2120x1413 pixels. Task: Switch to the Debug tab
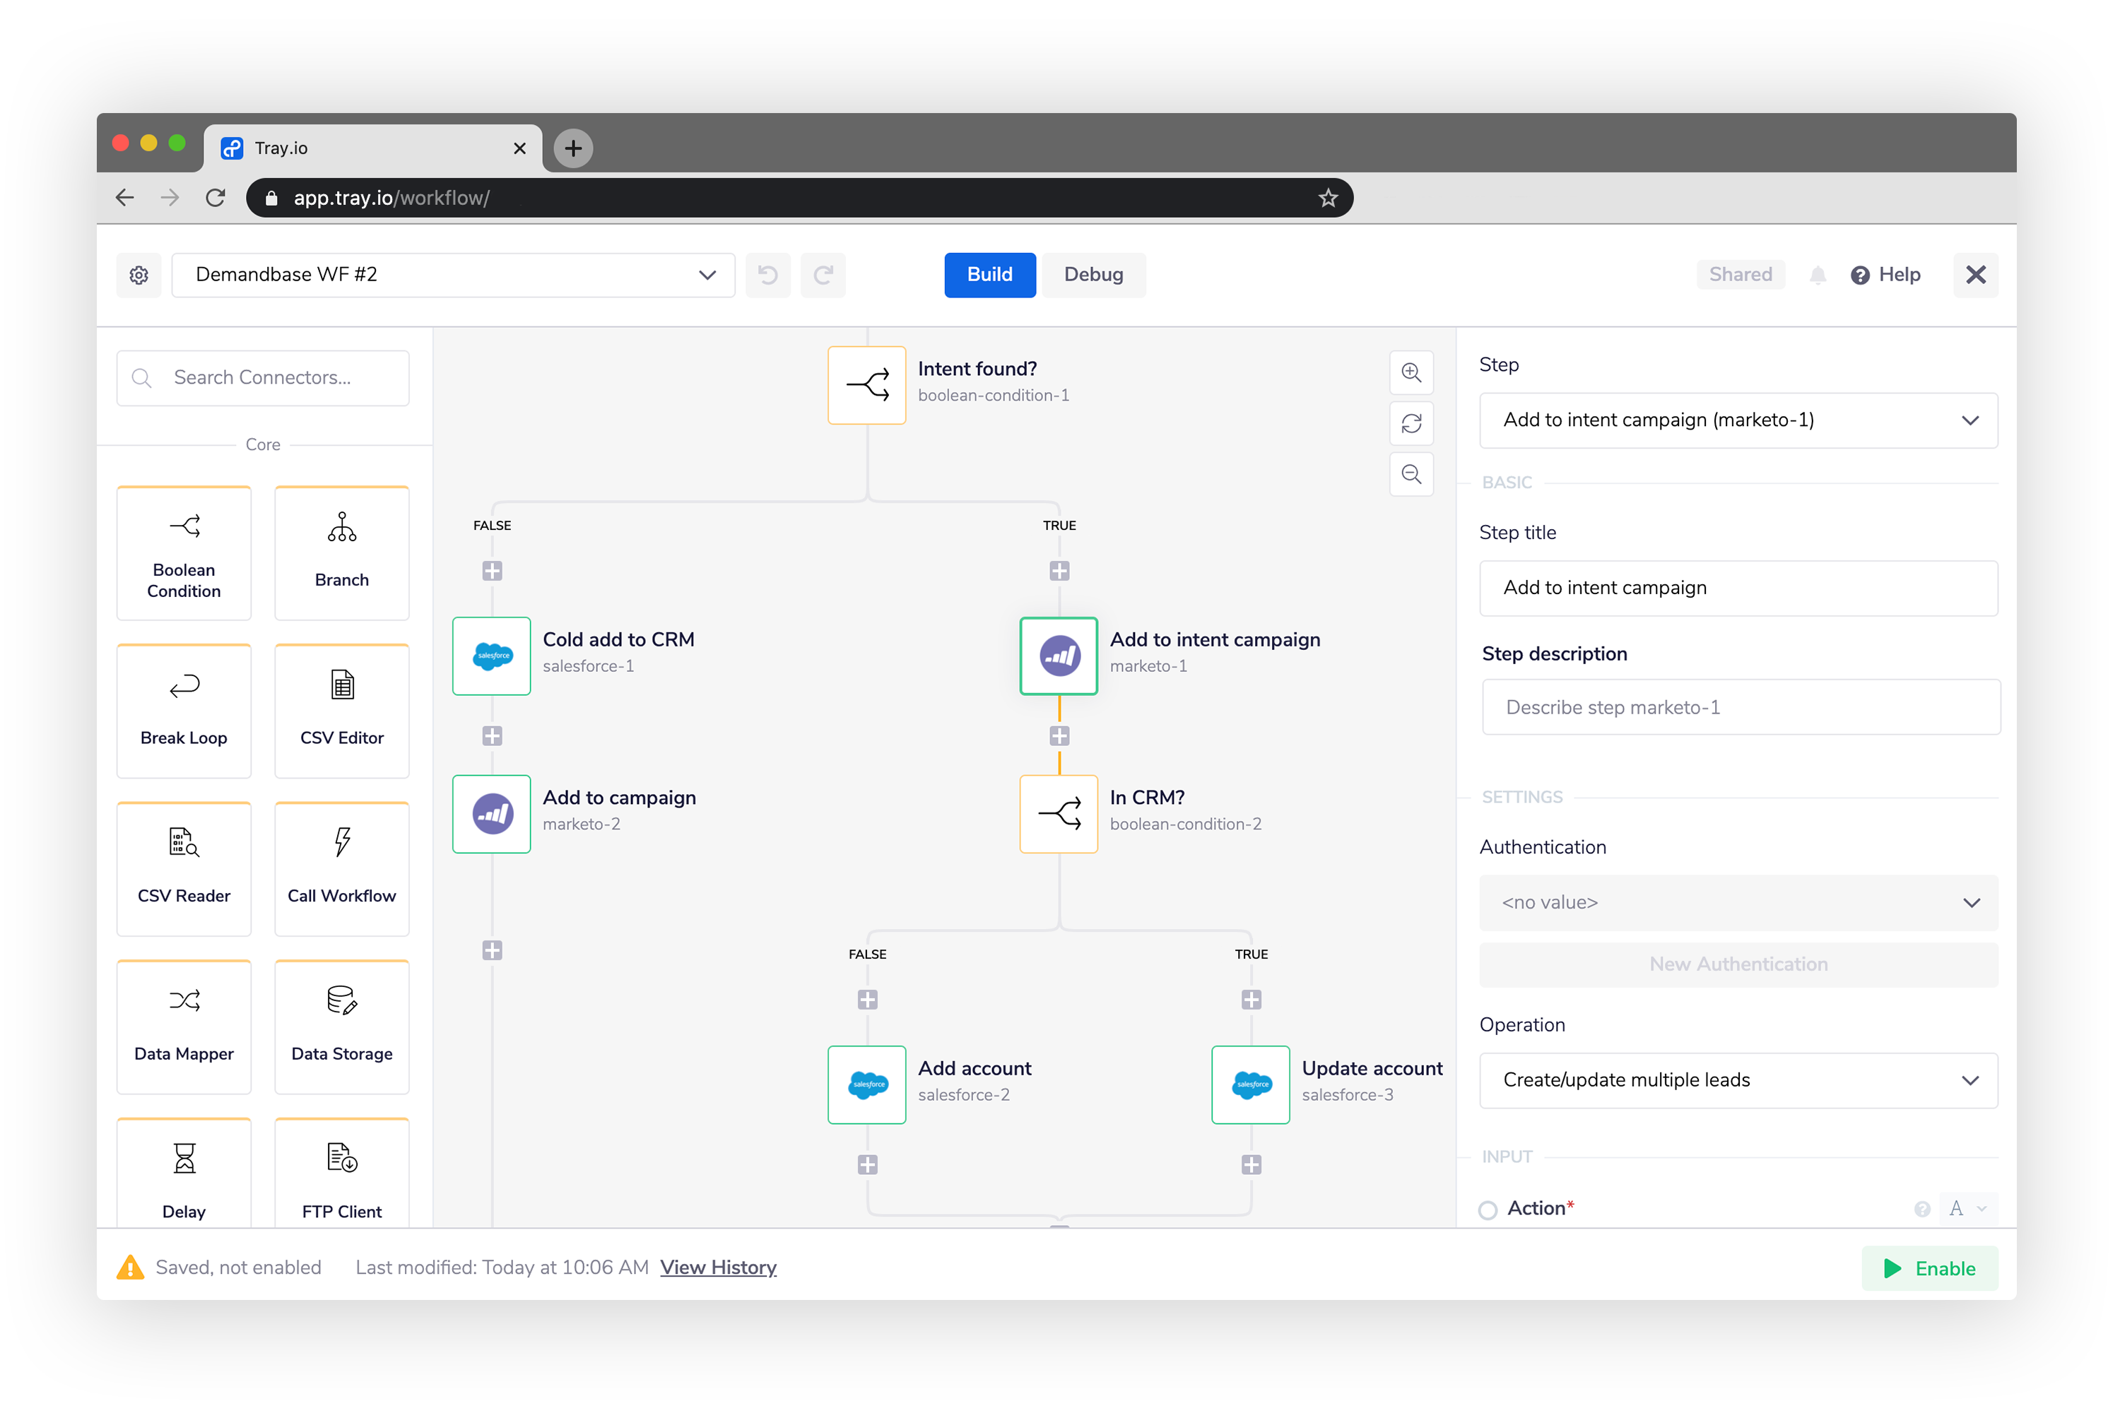coord(1093,275)
